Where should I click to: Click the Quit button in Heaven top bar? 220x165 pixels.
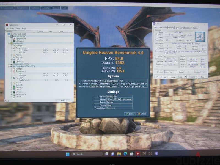tap(64, 8)
